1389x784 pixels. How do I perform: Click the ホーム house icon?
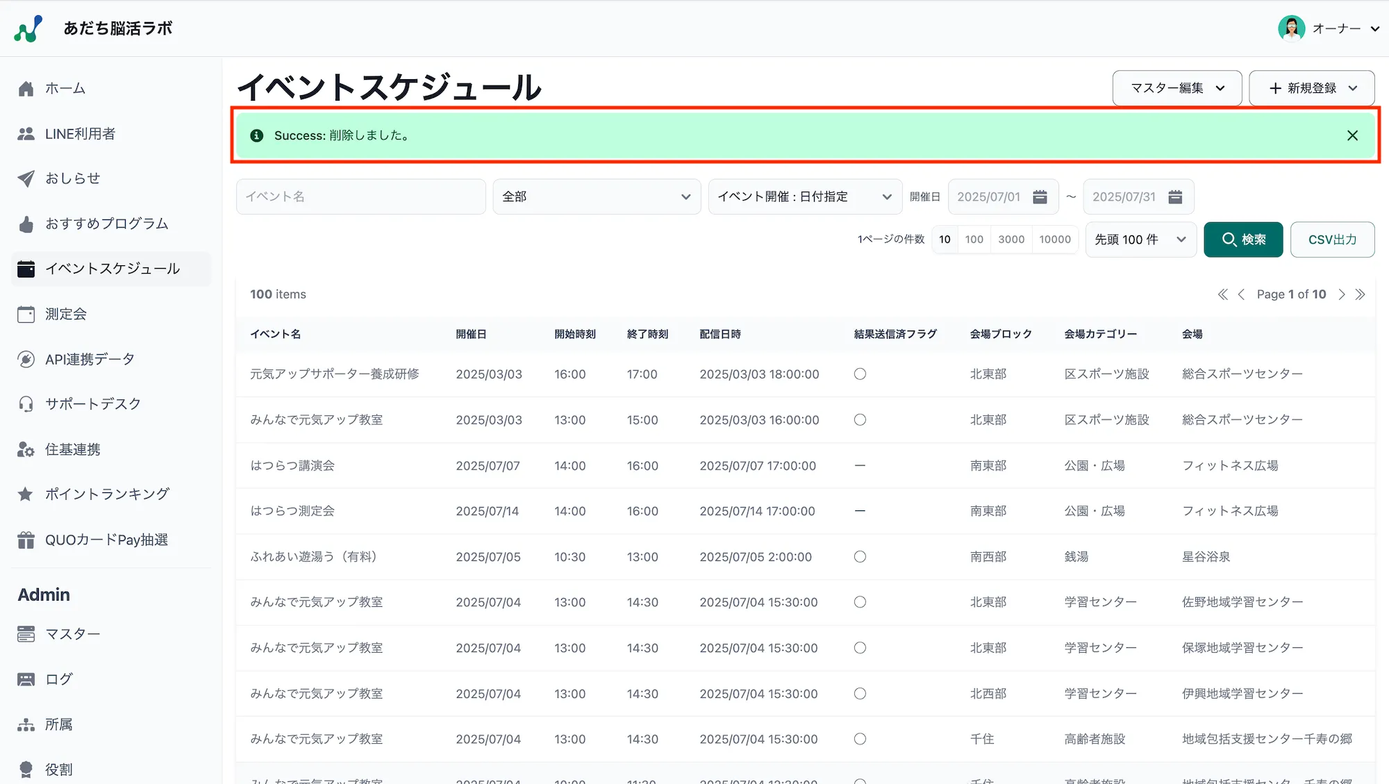[x=26, y=89]
